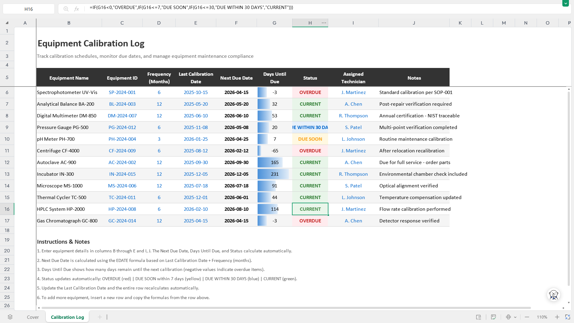The image size is (574, 323).
Task: Open the reading mode dropdown arrow
Action: pos(515,317)
